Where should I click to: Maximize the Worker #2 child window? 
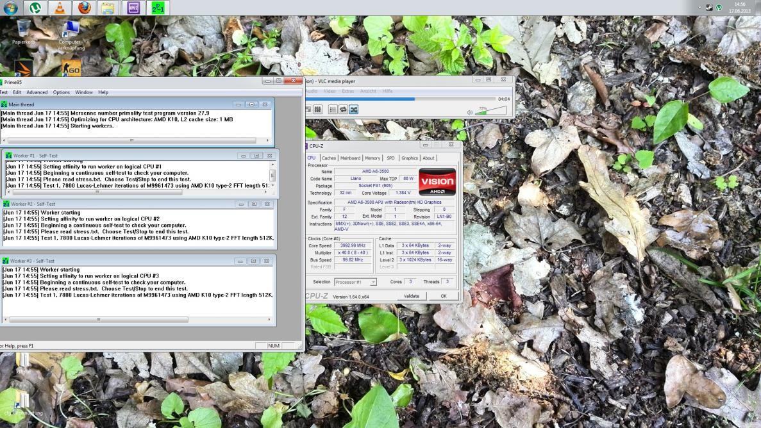(254, 204)
